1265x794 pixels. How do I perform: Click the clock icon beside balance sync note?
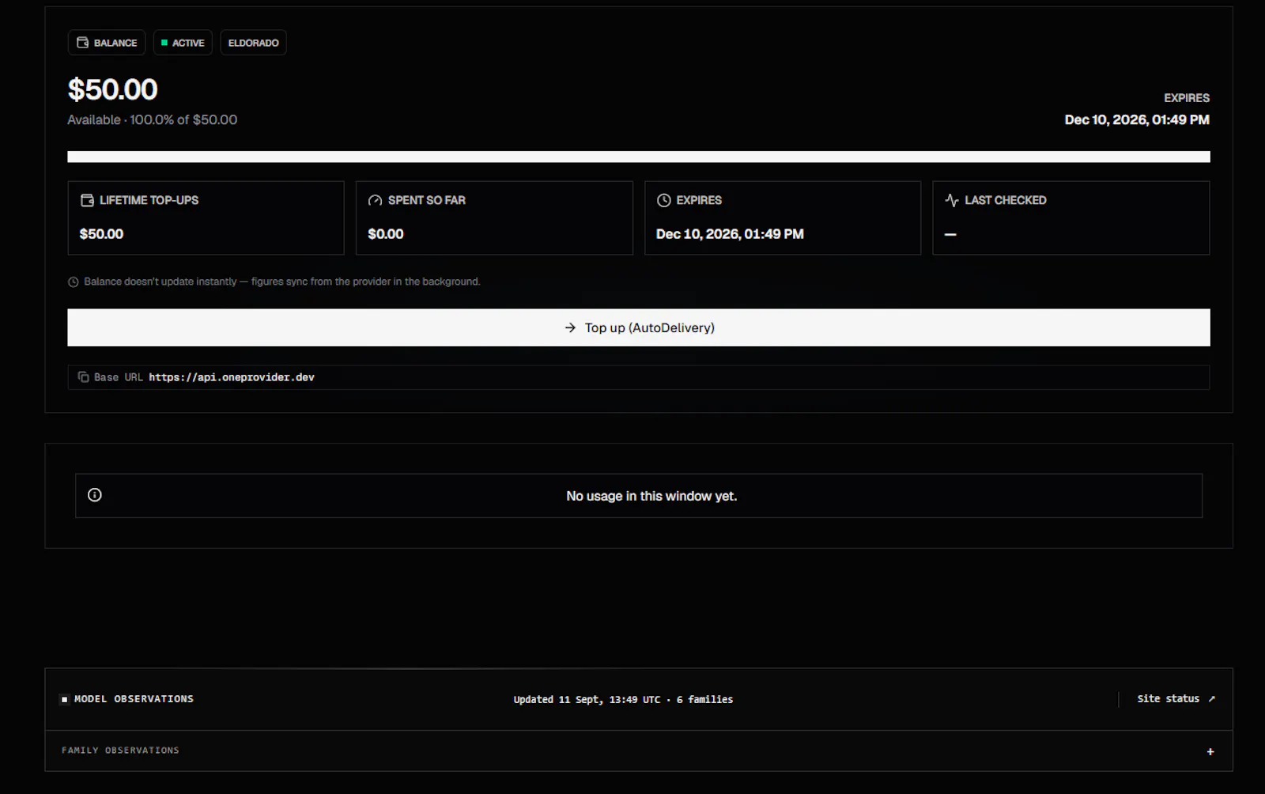[74, 282]
